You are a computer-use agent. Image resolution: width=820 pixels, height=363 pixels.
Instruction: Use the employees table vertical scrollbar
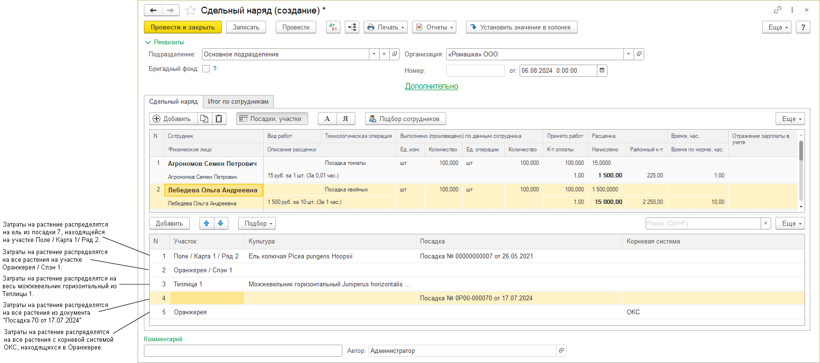(801, 150)
